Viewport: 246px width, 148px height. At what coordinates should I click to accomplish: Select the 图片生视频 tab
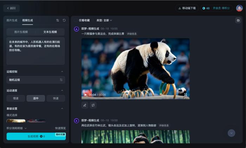(x=21, y=32)
